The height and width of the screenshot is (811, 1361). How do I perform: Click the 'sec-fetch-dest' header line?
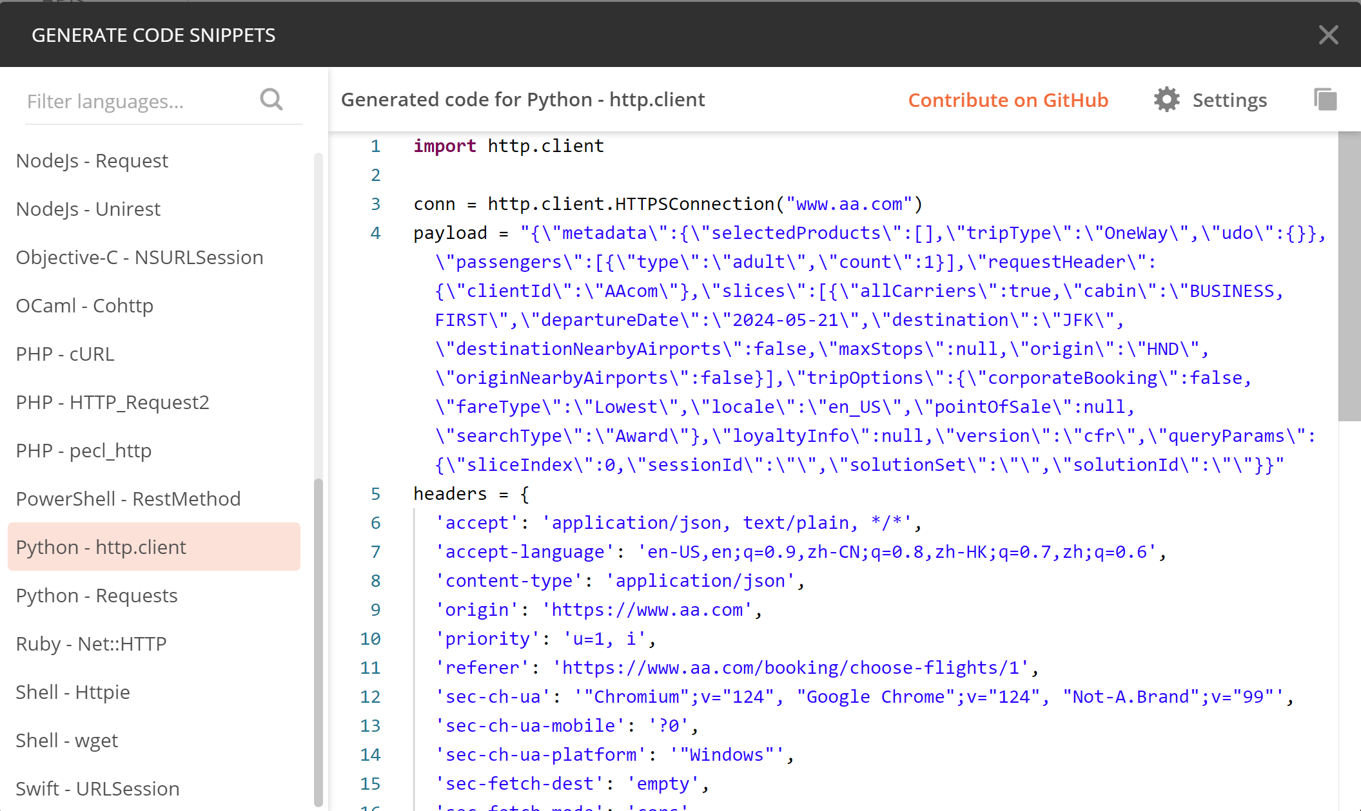point(572,784)
